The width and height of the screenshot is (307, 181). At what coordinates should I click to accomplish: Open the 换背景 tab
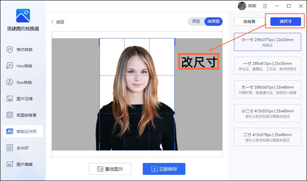pyautogui.click(x=249, y=22)
